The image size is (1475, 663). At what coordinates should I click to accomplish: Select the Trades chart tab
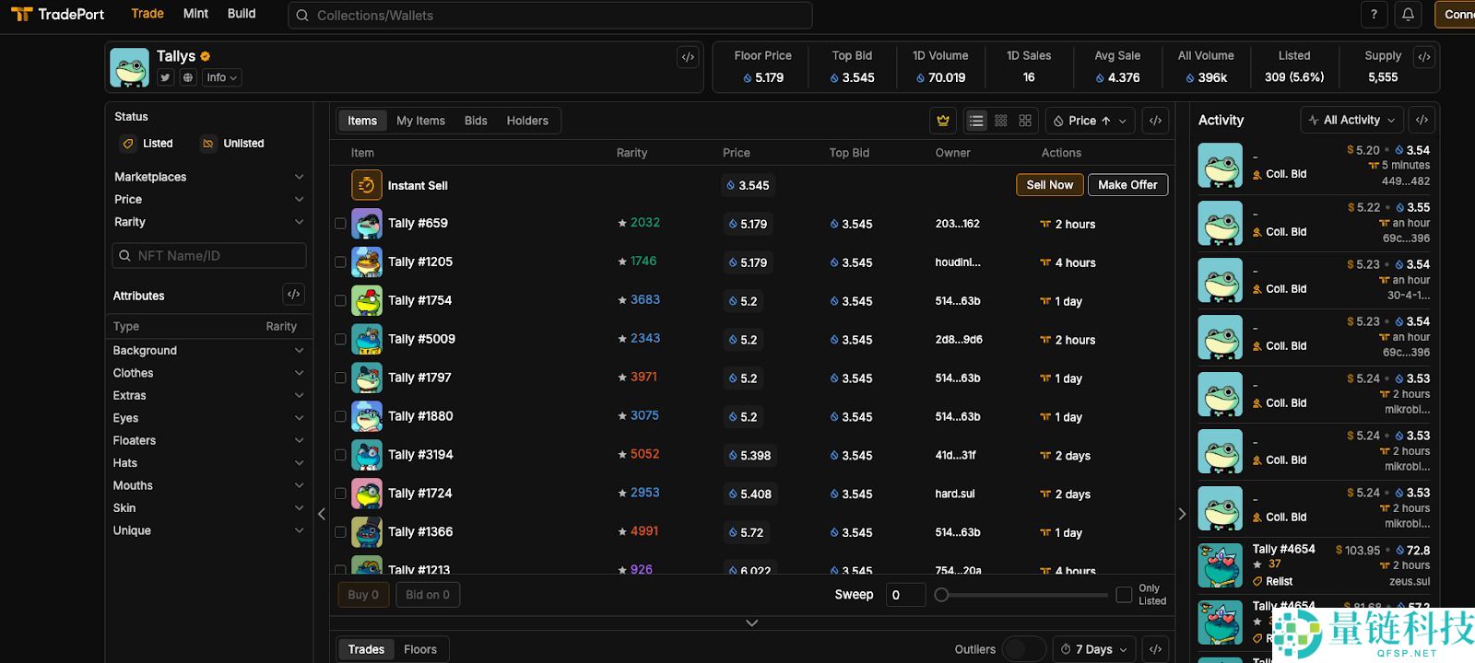coord(366,649)
